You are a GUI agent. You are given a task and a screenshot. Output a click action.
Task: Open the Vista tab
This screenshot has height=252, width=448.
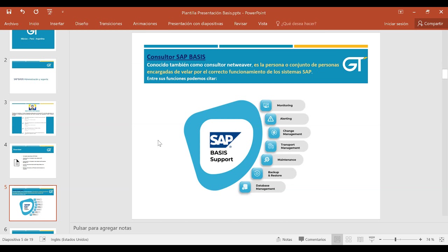coord(262,24)
